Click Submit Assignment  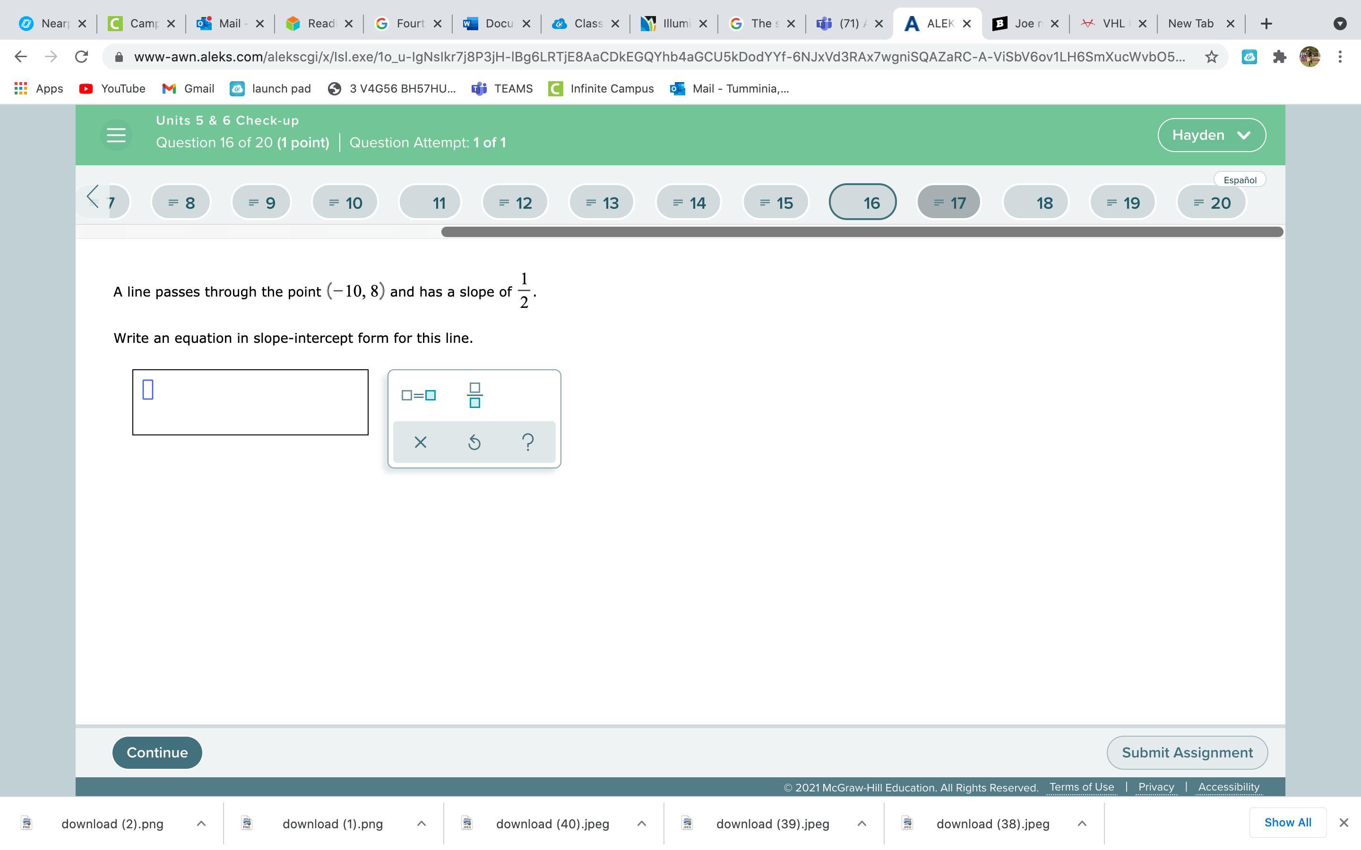point(1187,753)
